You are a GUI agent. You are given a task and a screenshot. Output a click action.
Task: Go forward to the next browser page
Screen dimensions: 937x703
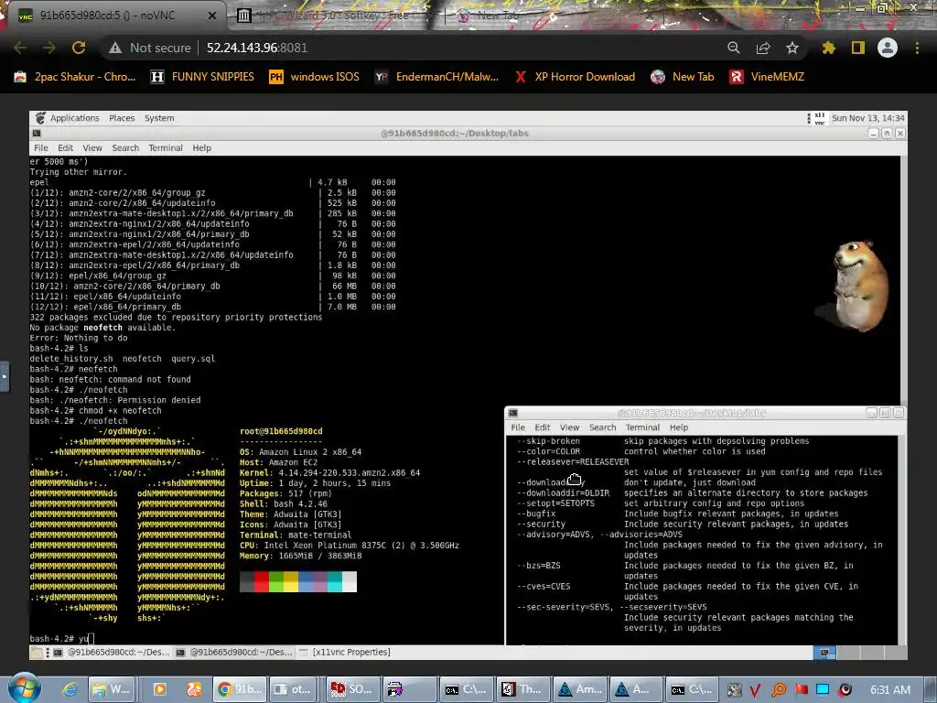(49, 48)
